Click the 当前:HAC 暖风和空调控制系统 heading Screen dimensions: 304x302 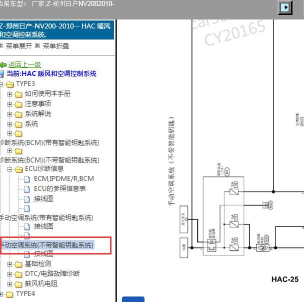pos(51,73)
